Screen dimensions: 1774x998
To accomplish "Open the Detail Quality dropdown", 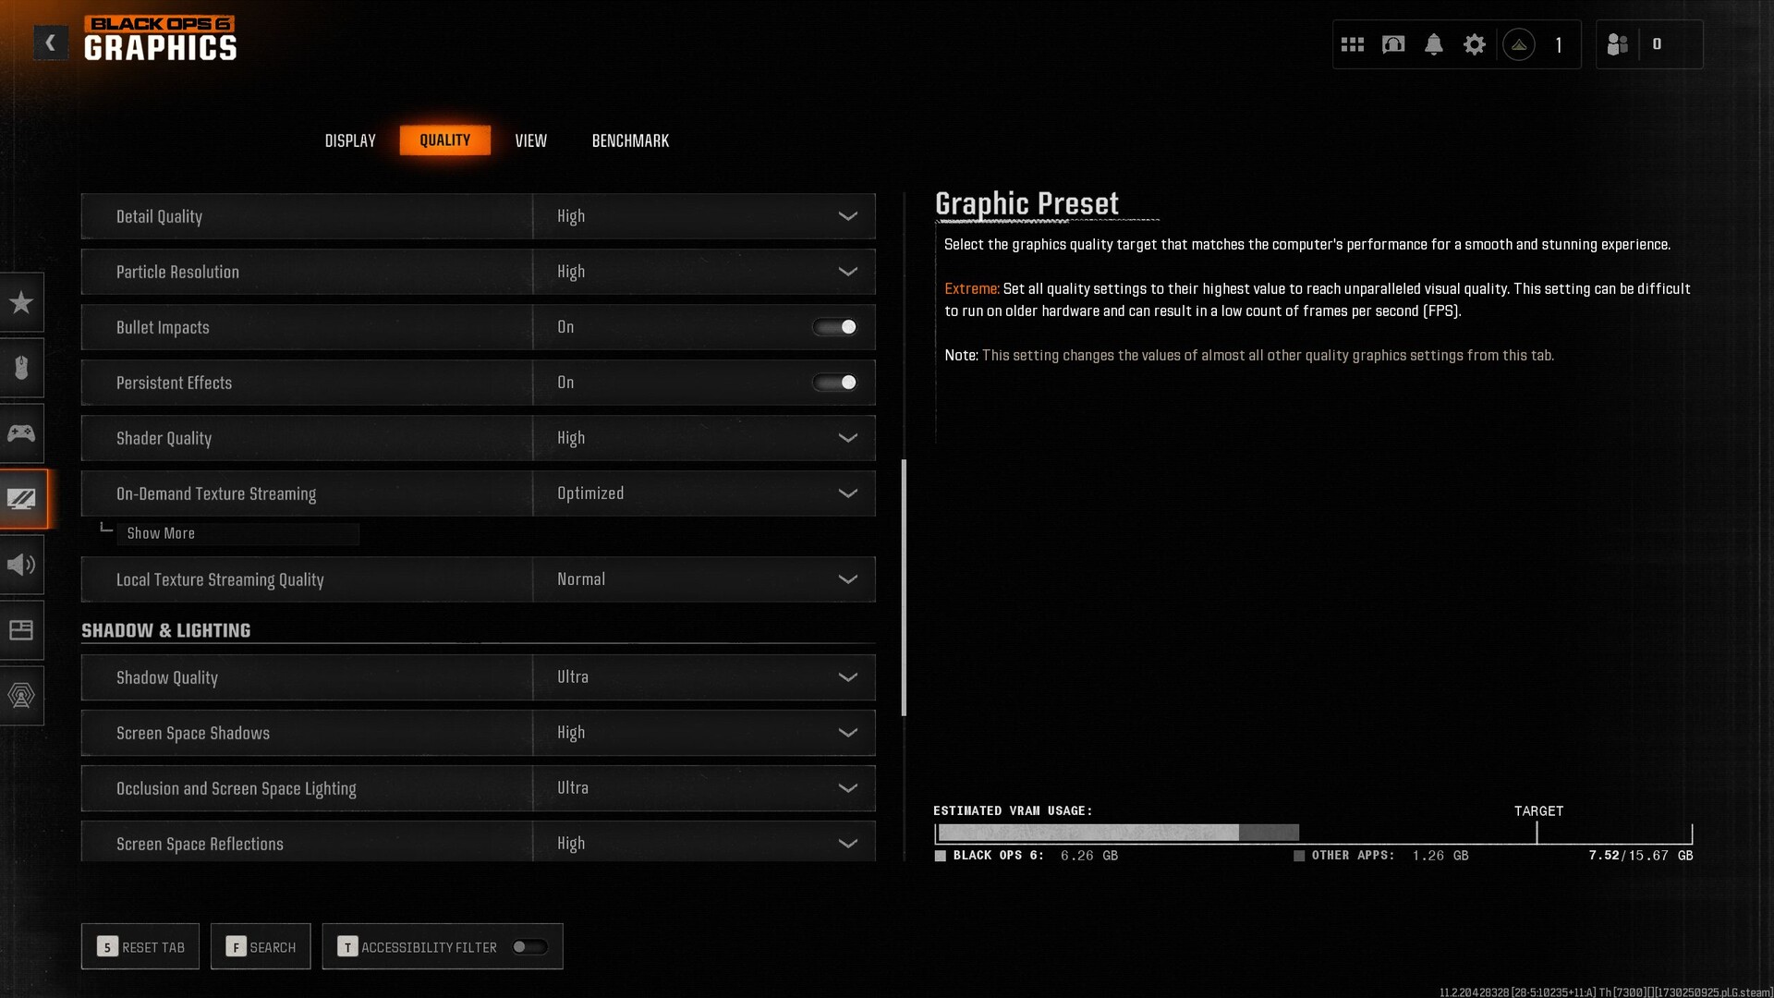I will pos(703,216).
